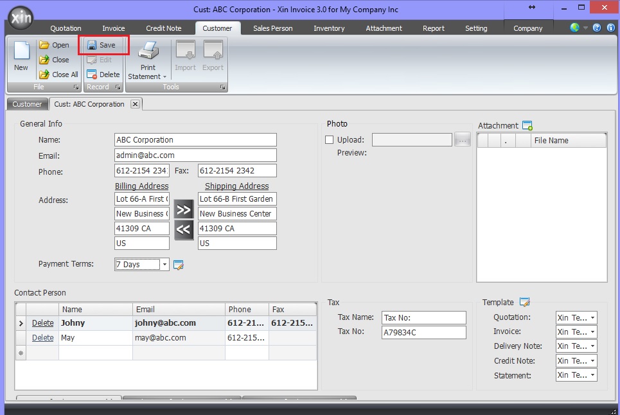Click the Billing Address heading link

tap(141, 186)
